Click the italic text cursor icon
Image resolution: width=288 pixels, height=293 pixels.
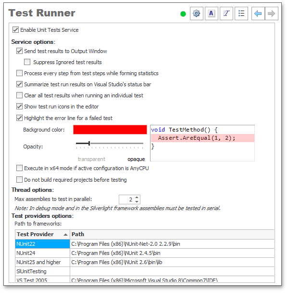226,13
